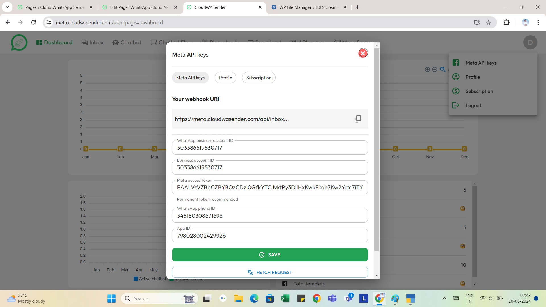Open the Chatbot nav item
Viewport: 546px width, 307px height.
[x=127, y=42]
